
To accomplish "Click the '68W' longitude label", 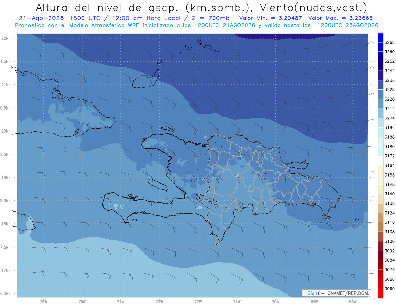I will click(x=352, y=301).
